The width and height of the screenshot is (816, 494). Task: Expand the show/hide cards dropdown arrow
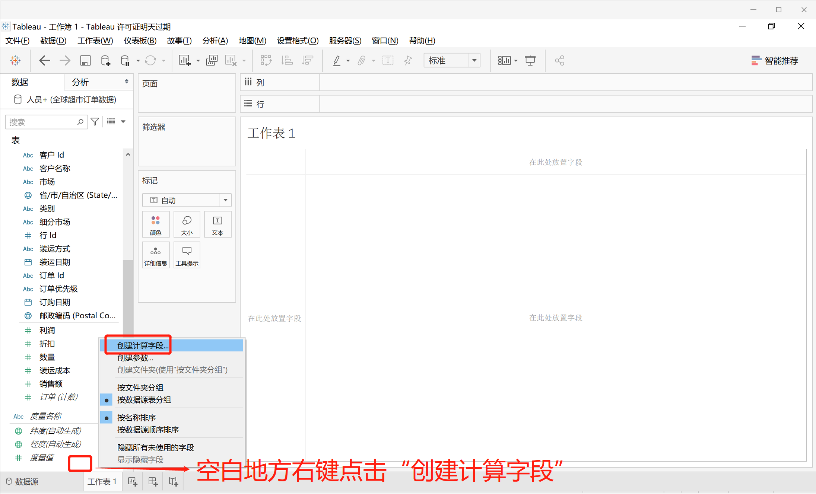pos(516,61)
